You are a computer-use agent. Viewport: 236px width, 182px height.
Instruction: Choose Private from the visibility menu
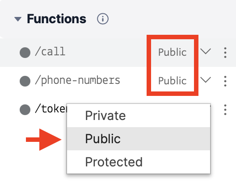click(x=139, y=116)
